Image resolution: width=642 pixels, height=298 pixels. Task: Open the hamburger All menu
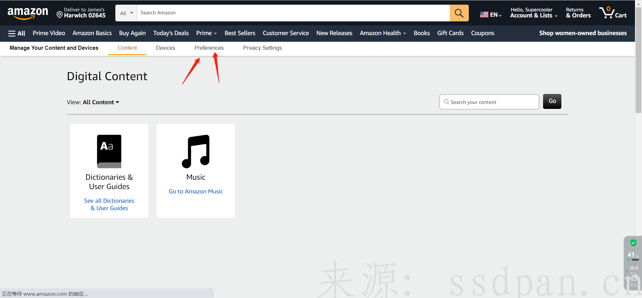point(17,33)
